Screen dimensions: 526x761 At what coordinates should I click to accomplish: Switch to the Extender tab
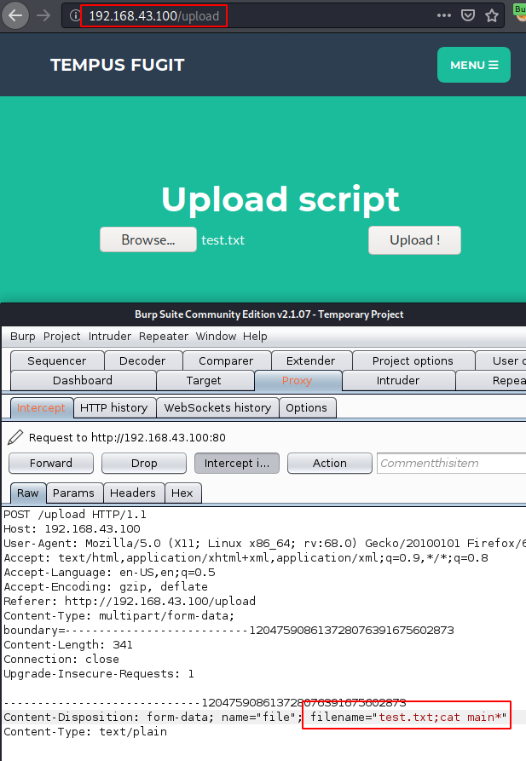tap(311, 360)
